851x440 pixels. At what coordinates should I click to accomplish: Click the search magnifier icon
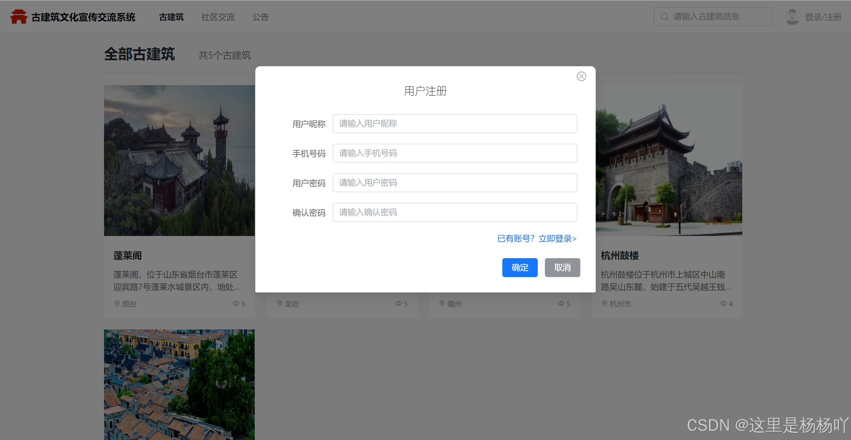pos(664,17)
